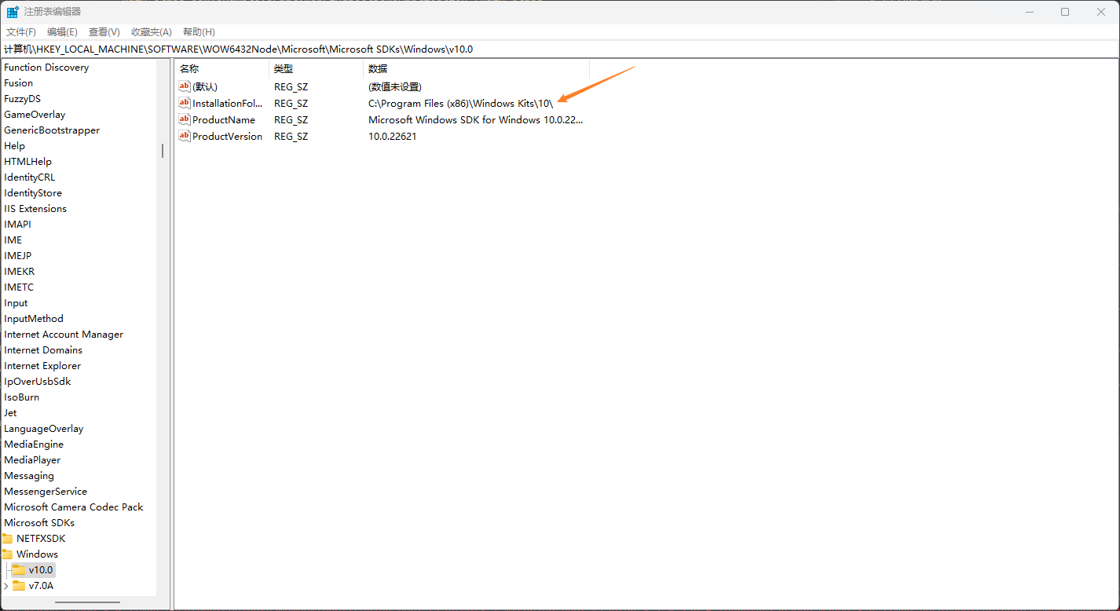The image size is (1120, 611).
Task: Select the IdentityStore key
Action: click(33, 193)
